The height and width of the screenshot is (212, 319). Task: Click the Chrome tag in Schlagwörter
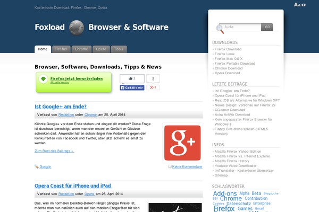coord(231,198)
